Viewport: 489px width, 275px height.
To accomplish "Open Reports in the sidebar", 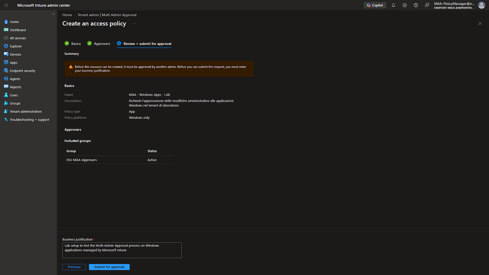I will [15, 87].
